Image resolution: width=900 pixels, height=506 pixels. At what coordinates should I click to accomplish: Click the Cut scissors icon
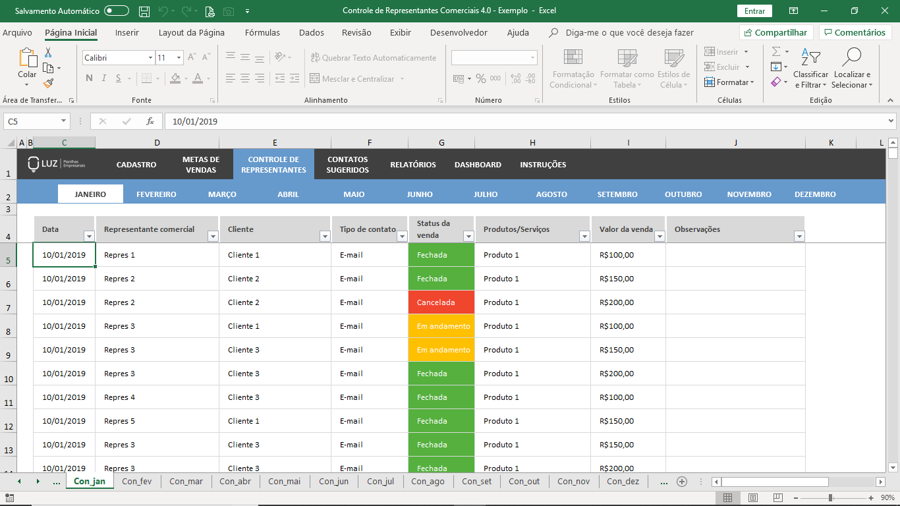(48, 53)
